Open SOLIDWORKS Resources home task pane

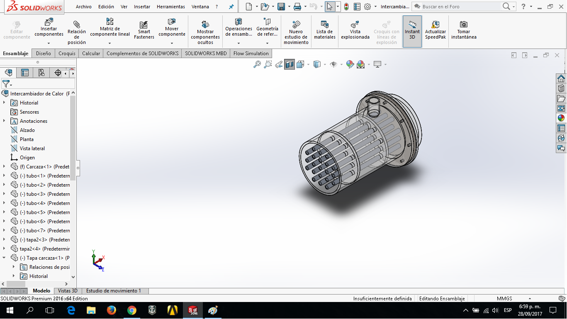[x=561, y=79]
